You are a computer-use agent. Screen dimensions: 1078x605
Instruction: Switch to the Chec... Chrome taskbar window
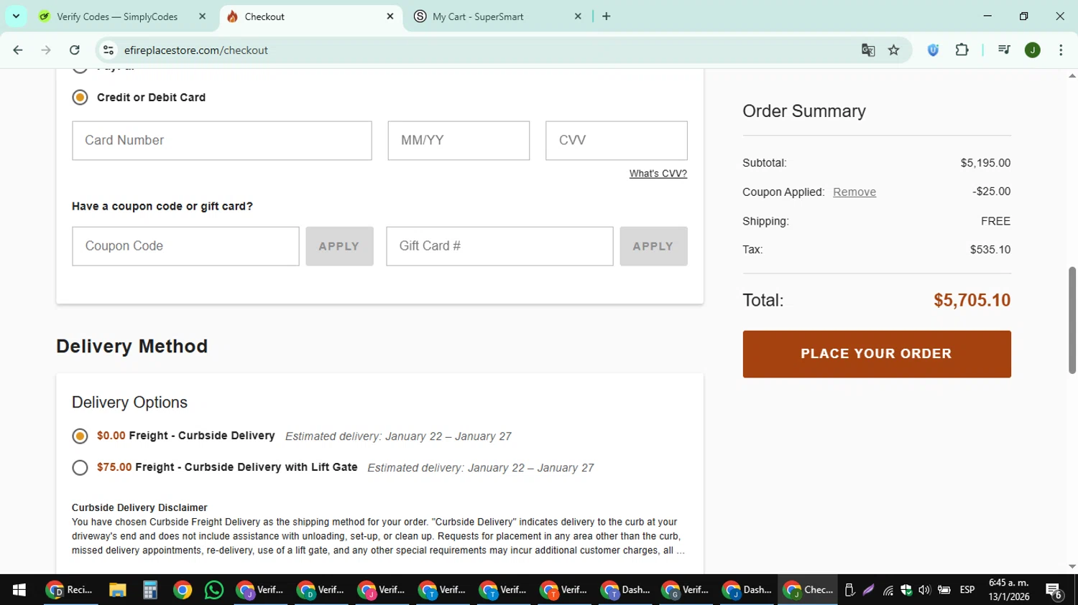[808, 590]
